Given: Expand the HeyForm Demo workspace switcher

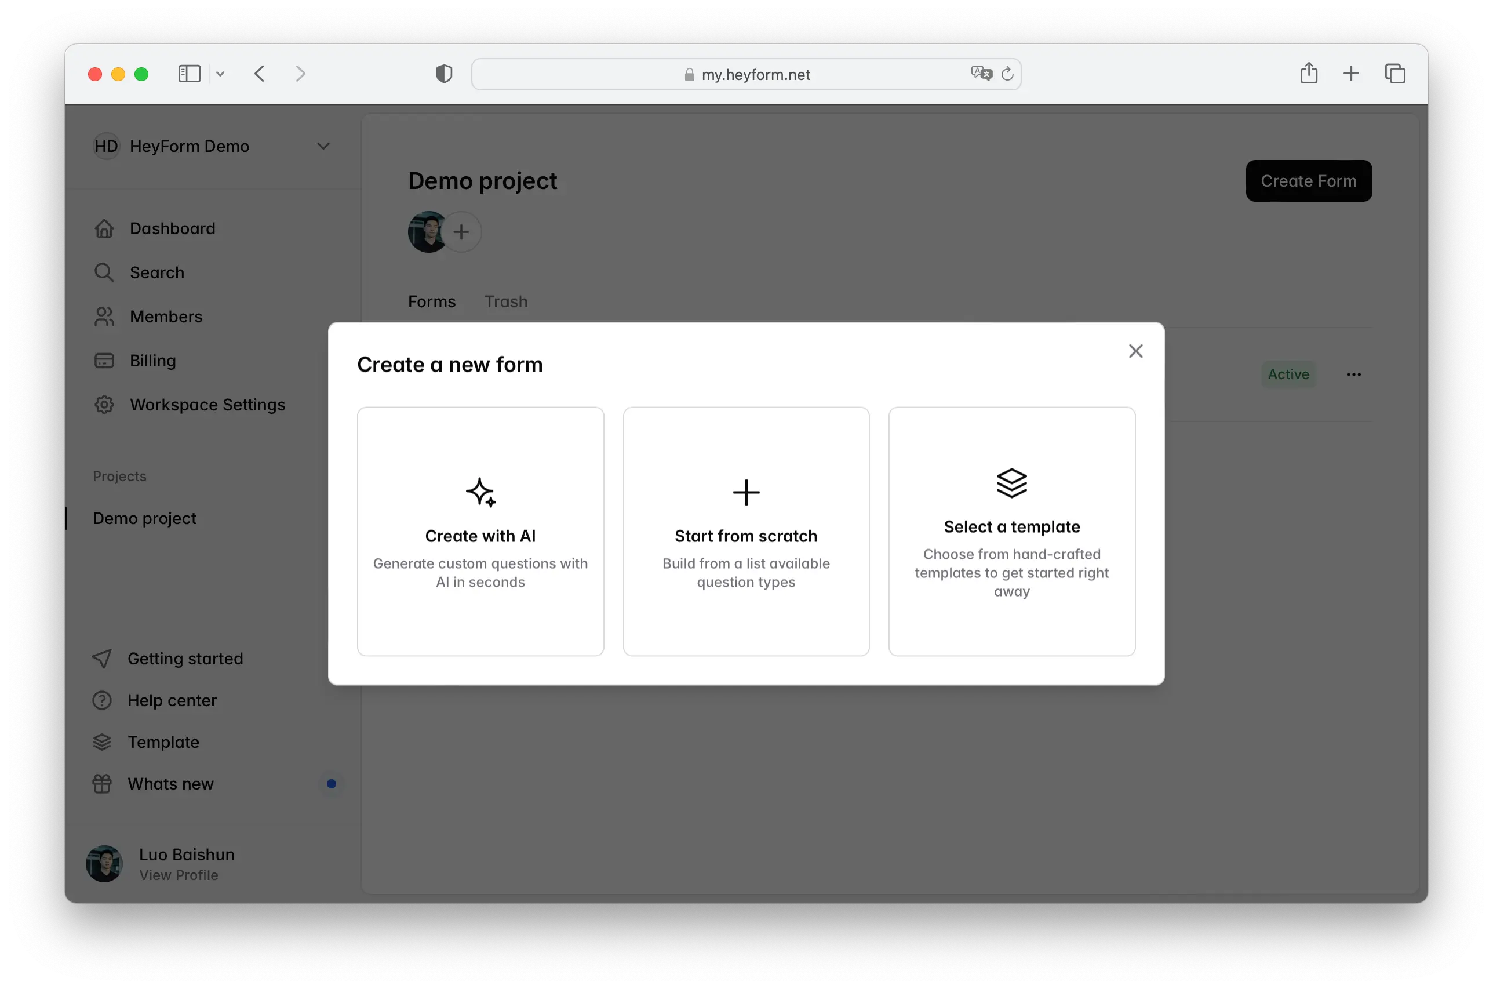Looking at the screenshot, I should [323, 146].
